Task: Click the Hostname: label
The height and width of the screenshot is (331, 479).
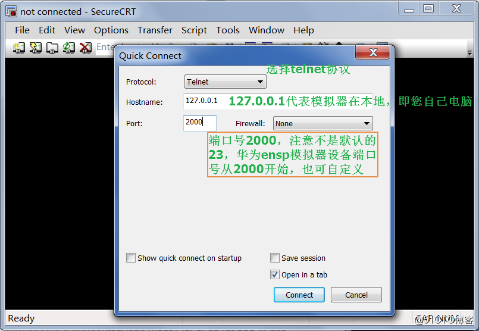Action: [145, 102]
